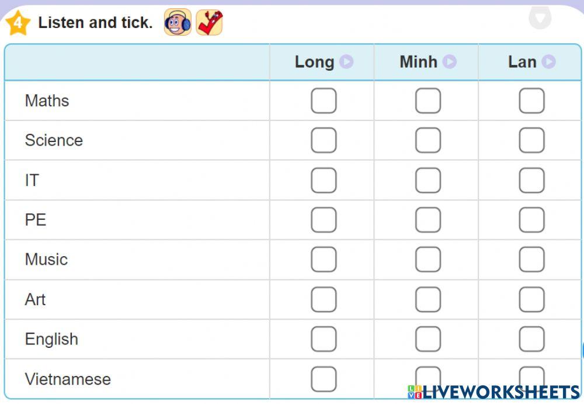Click the red checkmark tick icon

point(209,23)
